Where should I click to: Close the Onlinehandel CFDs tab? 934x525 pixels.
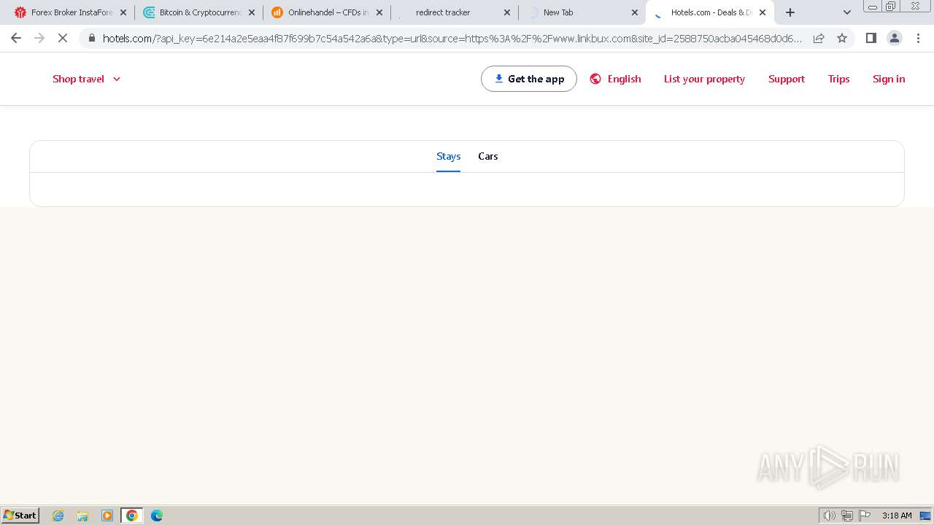click(379, 12)
